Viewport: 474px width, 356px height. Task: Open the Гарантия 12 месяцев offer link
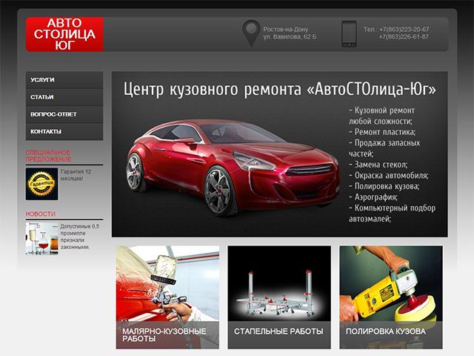click(x=76, y=175)
